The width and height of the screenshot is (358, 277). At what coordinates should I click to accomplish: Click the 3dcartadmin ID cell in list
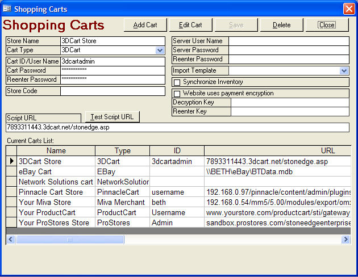coord(177,161)
